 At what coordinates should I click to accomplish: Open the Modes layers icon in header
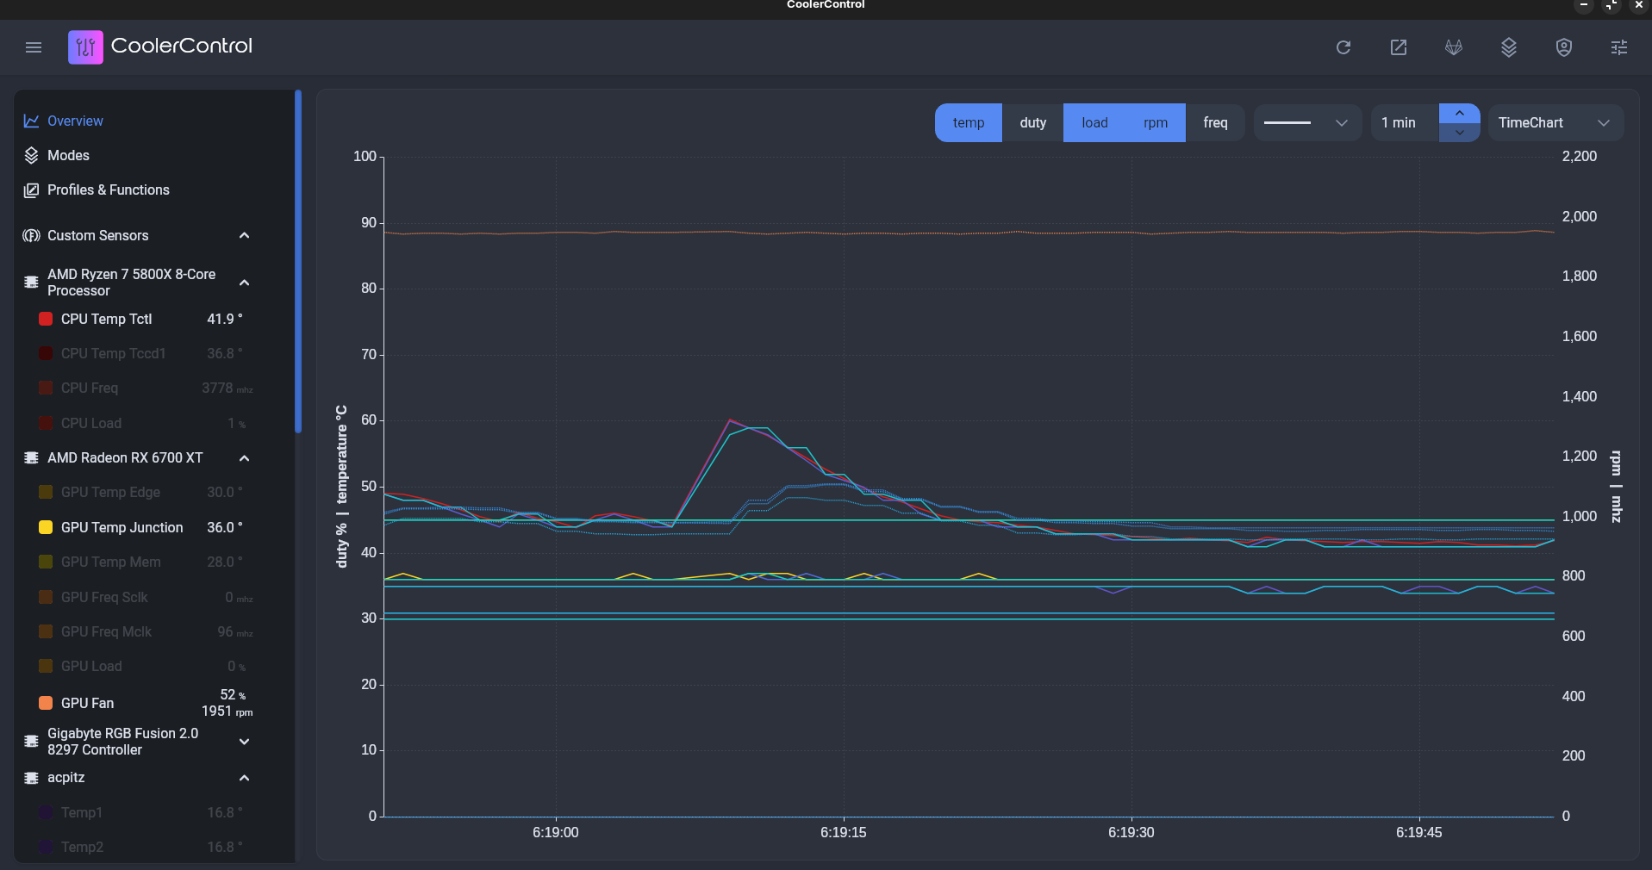click(1508, 47)
